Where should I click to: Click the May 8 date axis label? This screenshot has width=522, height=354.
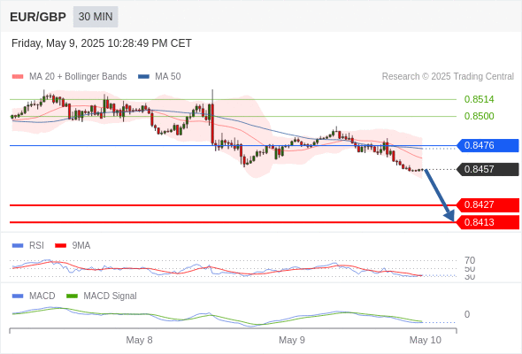tap(139, 340)
